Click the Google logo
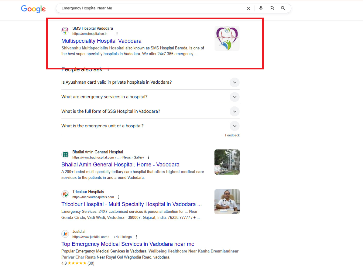Screen dimensions: 363x271 (x=33, y=9)
